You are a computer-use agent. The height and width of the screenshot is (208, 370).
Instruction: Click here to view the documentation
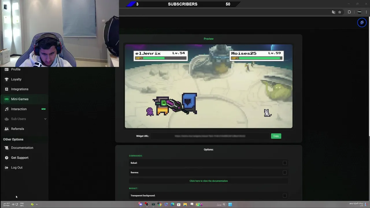coord(209,181)
